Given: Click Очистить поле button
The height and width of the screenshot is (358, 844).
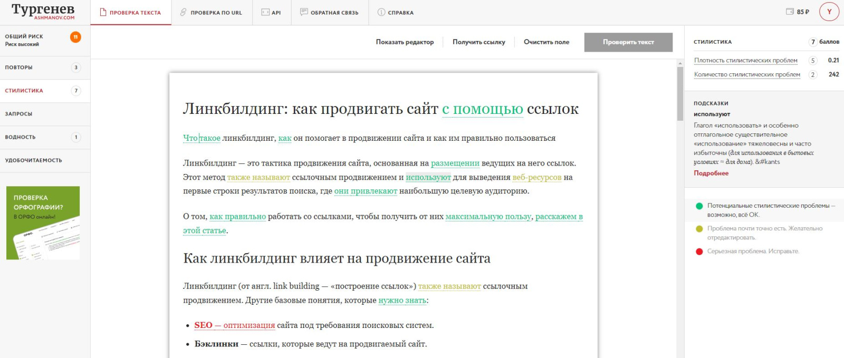Looking at the screenshot, I should [x=546, y=42].
